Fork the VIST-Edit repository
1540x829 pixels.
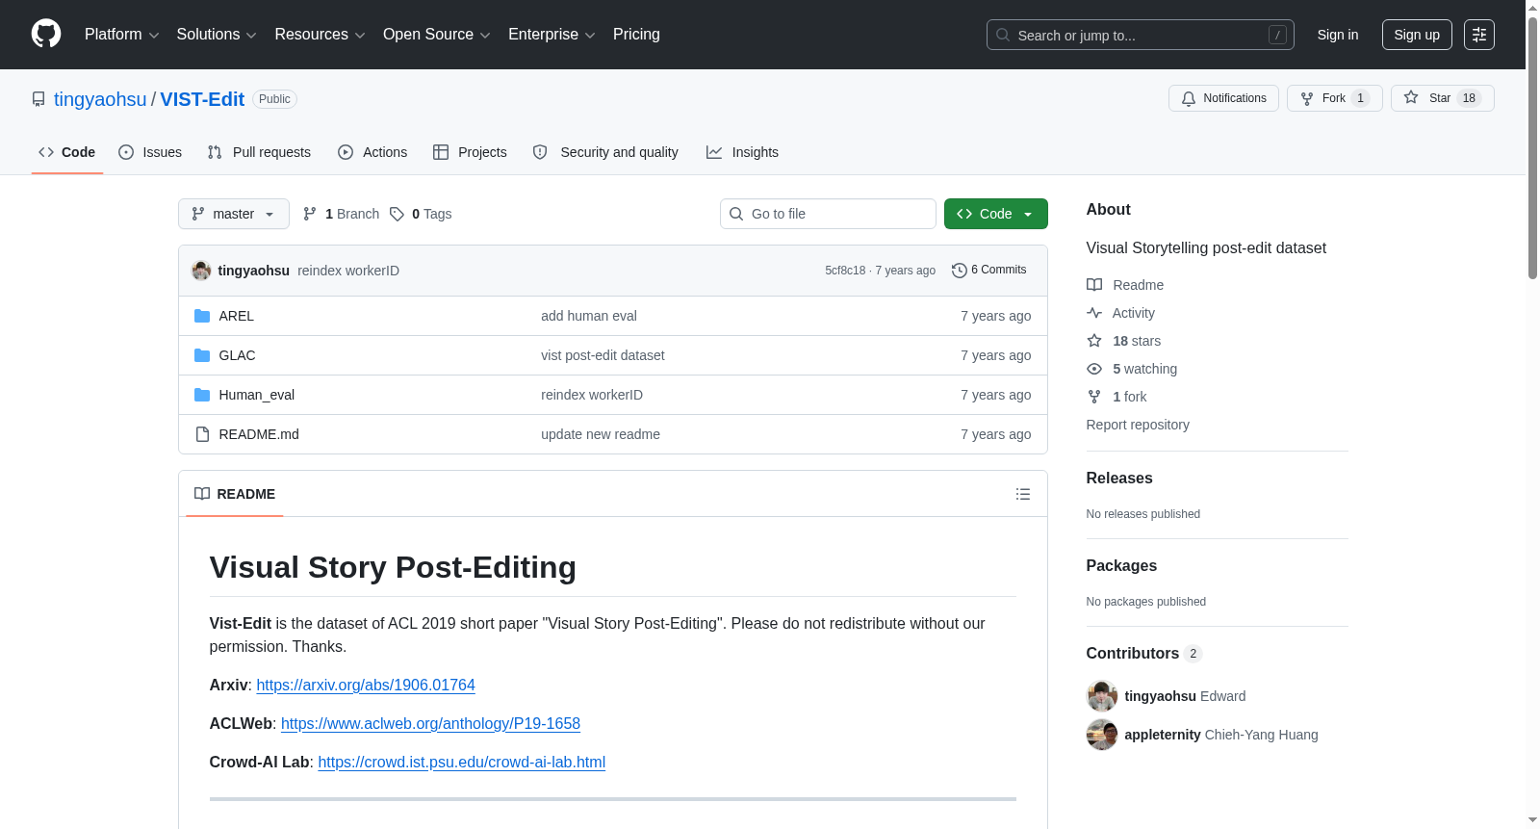pyautogui.click(x=1334, y=98)
